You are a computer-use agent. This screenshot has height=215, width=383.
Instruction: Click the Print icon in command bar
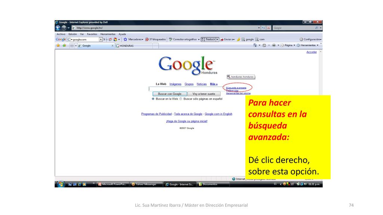coord(274,45)
